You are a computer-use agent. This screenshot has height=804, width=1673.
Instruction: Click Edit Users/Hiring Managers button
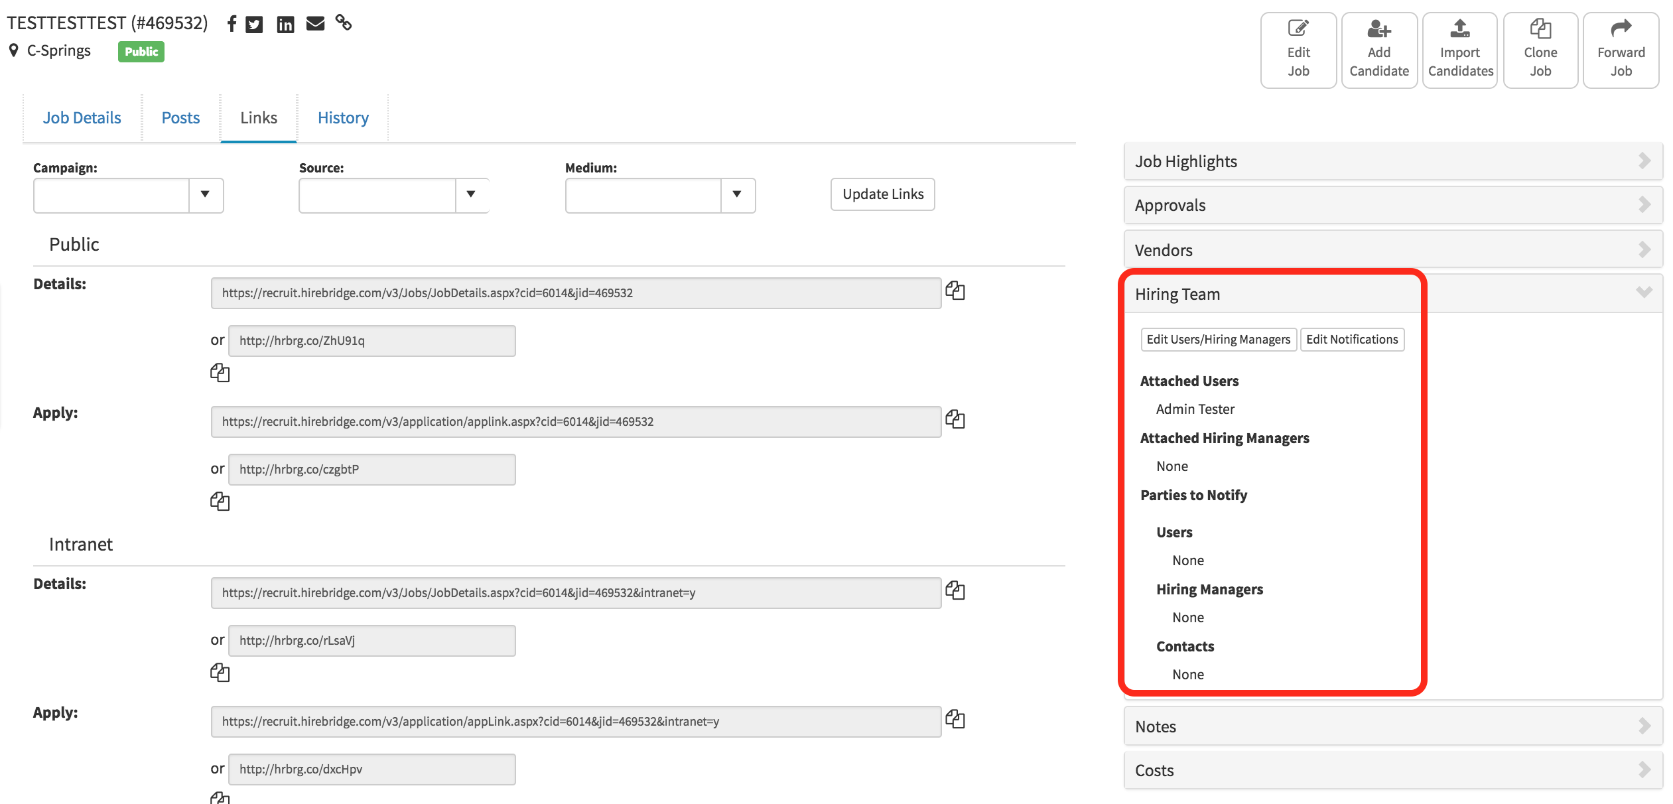point(1218,340)
